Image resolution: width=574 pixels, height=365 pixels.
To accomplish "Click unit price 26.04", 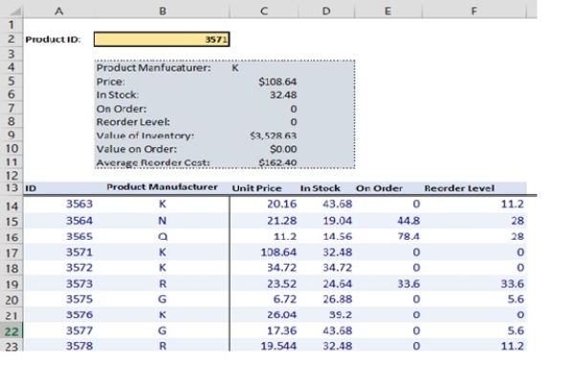I will [281, 314].
